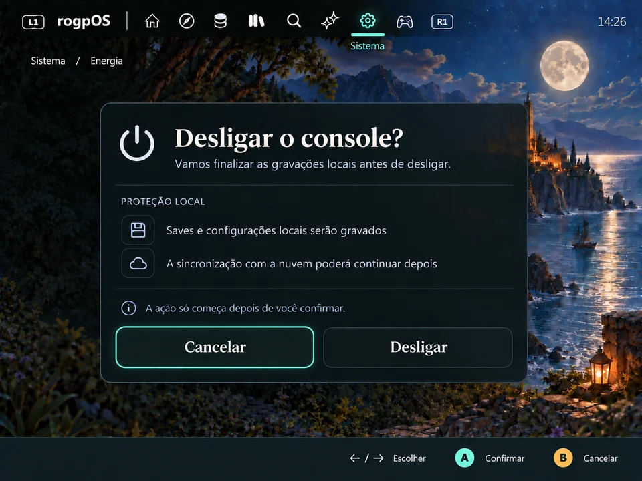Image resolution: width=642 pixels, height=481 pixels.
Task: Click the Escolher hint label
Action: [x=409, y=458]
